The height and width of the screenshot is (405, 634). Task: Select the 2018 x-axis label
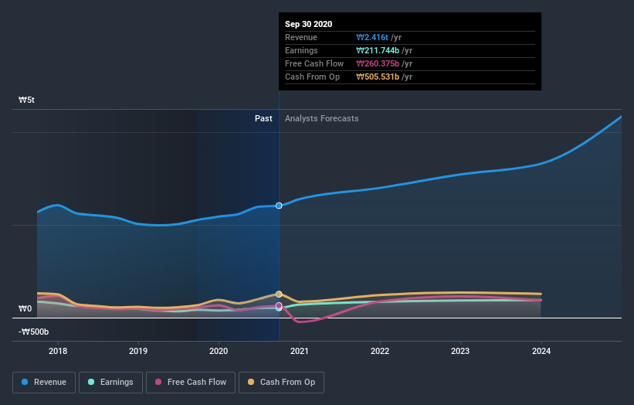pos(58,351)
